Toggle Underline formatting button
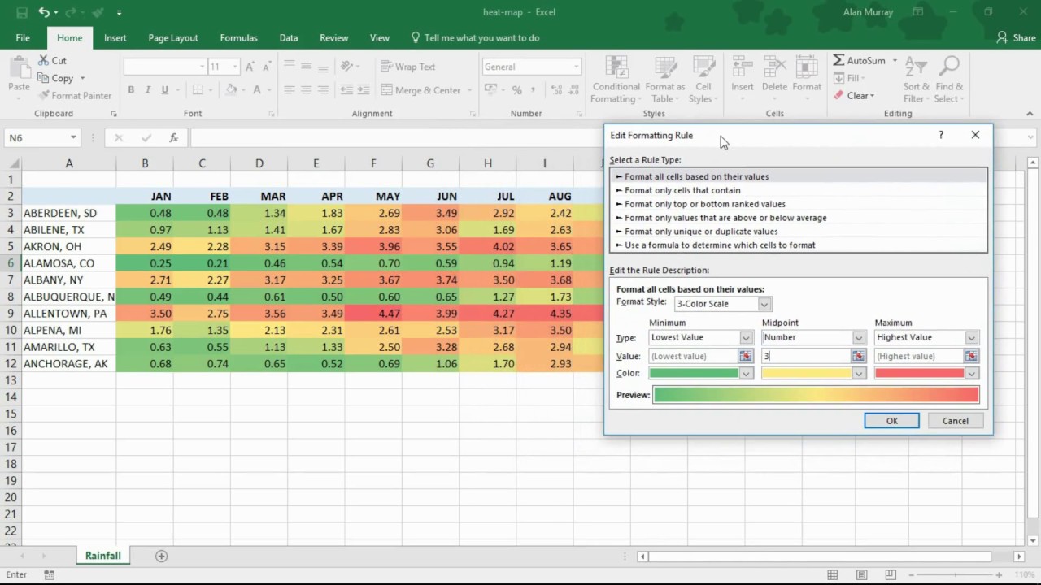Screen dimensions: 1041x585 point(165,90)
